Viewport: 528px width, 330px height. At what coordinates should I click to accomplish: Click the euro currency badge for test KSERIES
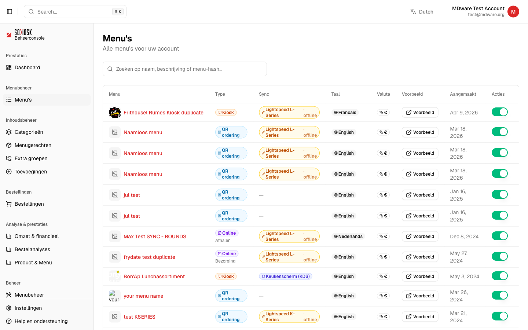[384, 317]
